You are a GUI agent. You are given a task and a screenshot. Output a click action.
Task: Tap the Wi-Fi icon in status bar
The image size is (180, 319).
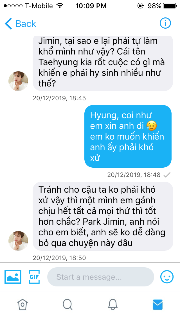tap(60, 6)
